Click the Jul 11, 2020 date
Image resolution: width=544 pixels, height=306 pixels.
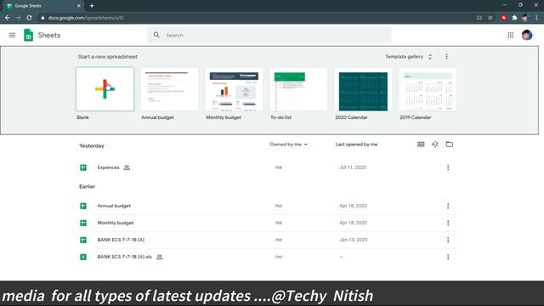pyautogui.click(x=353, y=167)
